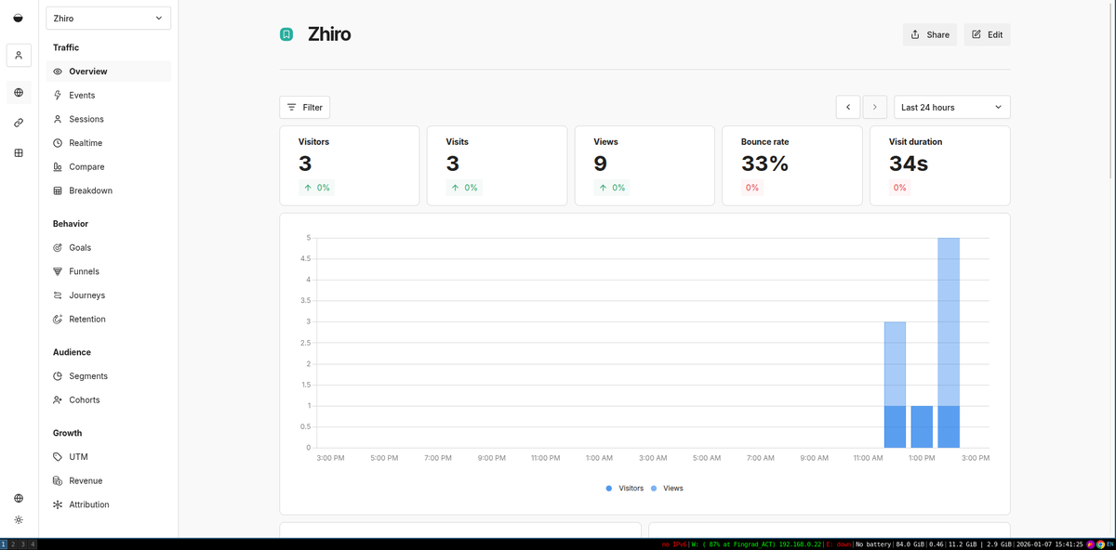
Task: Open the Filter button
Action: pyautogui.click(x=305, y=108)
